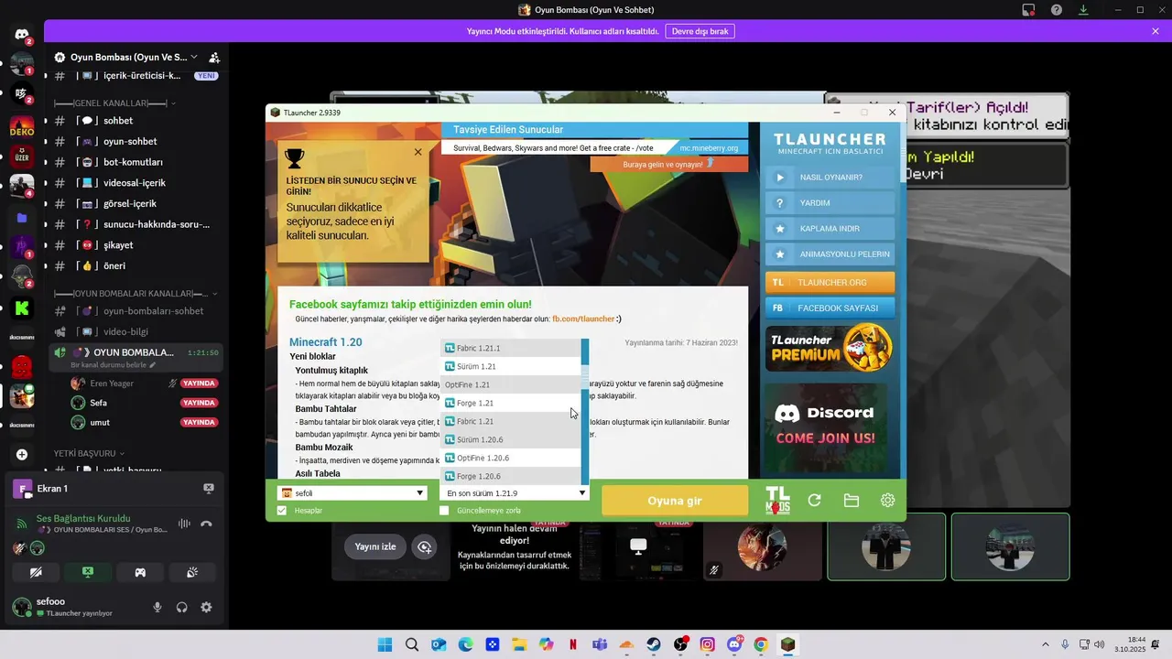This screenshot has height=659, width=1172.
Task: Open game folder icon in TLauncher
Action: [851, 501]
